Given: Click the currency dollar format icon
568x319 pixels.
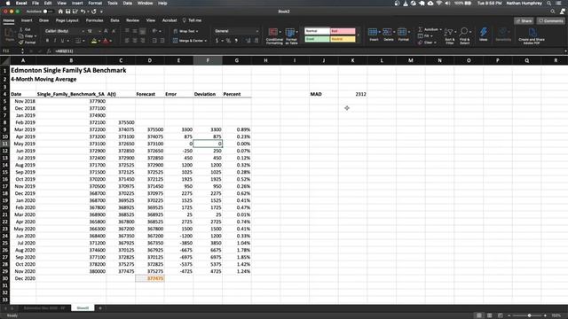Looking at the screenshot, I should click(x=217, y=41).
